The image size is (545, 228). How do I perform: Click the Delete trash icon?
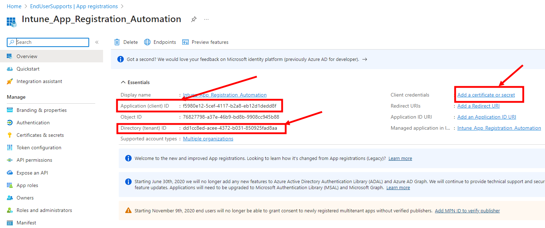tap(117, 42)
